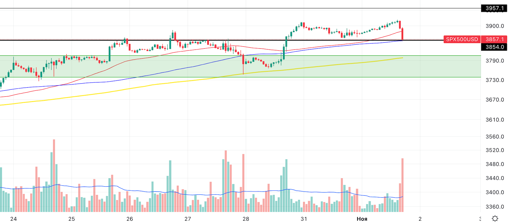509x223 pixels.
Task: Select the SPX500USD symbol price label
Action: coord(462,39)
